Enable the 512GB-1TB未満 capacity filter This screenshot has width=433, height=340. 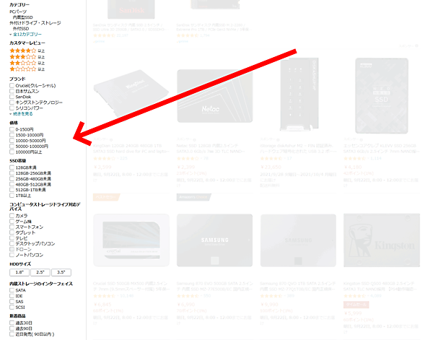(12, 190)
